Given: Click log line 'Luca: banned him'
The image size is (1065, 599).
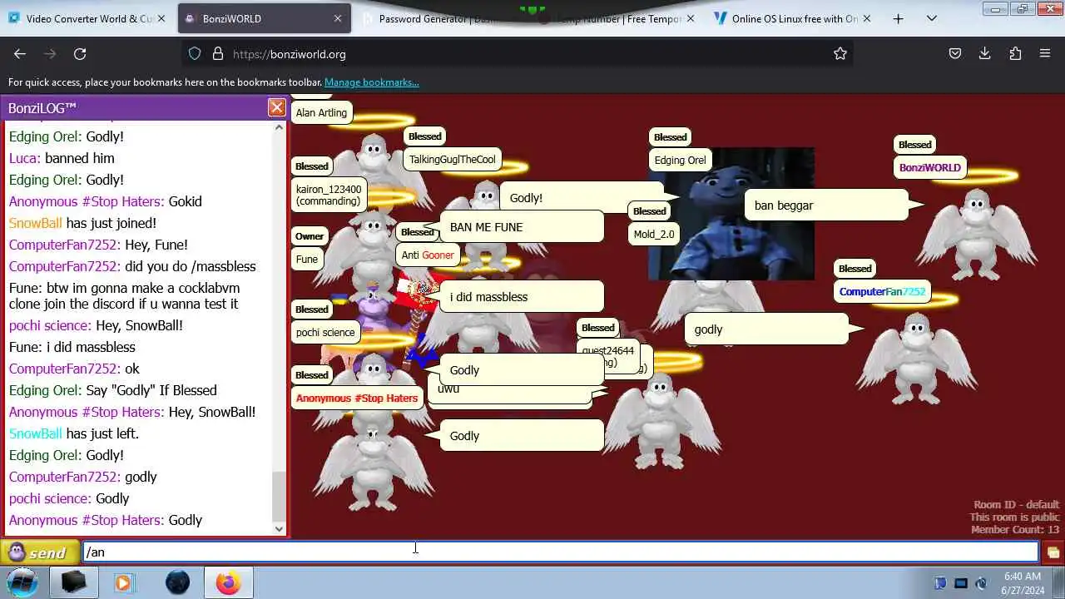Looking at the screenshot, I should [x=62, y=158].
